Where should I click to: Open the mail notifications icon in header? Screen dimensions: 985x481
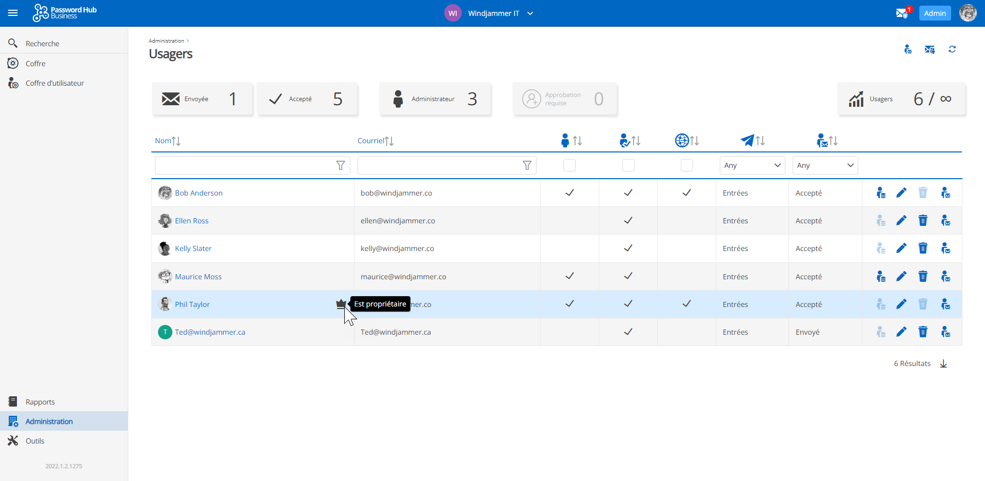coord(902,13)
